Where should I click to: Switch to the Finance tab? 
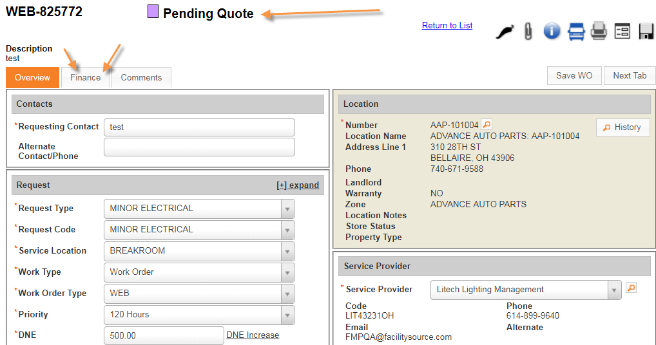pyautogui.click(x=86, y=77)
